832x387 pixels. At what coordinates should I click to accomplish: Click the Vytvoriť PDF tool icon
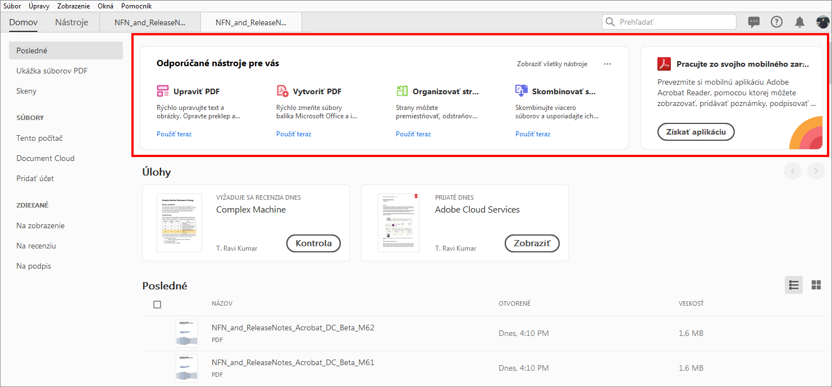(282, 91)
